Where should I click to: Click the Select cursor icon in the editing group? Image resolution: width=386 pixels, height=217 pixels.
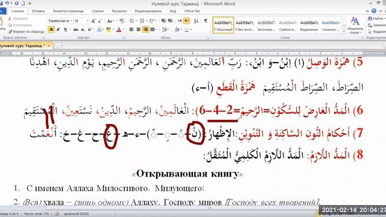tap(370, 32)
